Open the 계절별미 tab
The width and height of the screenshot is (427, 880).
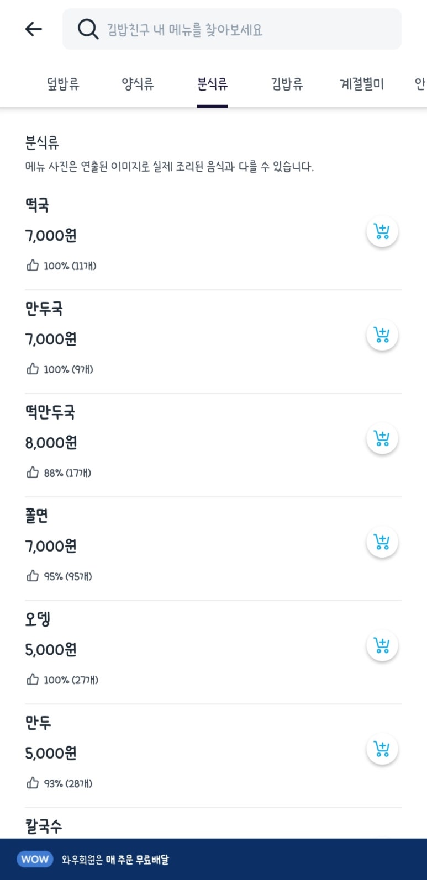(x=362, y=84)
